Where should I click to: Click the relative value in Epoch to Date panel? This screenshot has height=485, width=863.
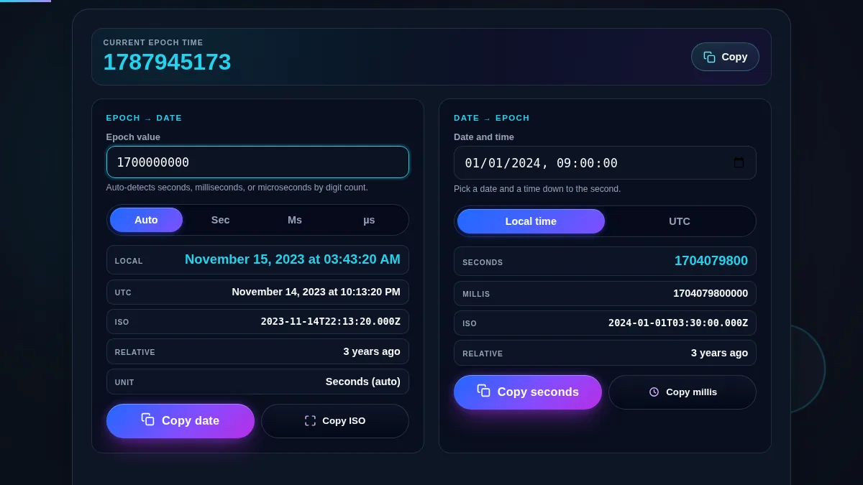pos(372,351)
